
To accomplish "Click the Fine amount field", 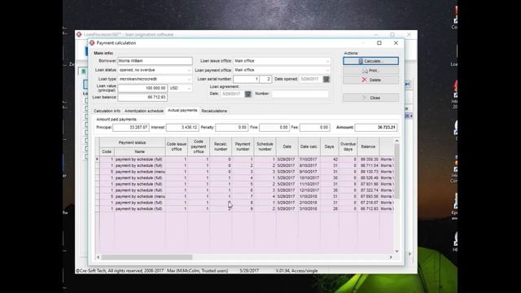I will coord(274,127).
